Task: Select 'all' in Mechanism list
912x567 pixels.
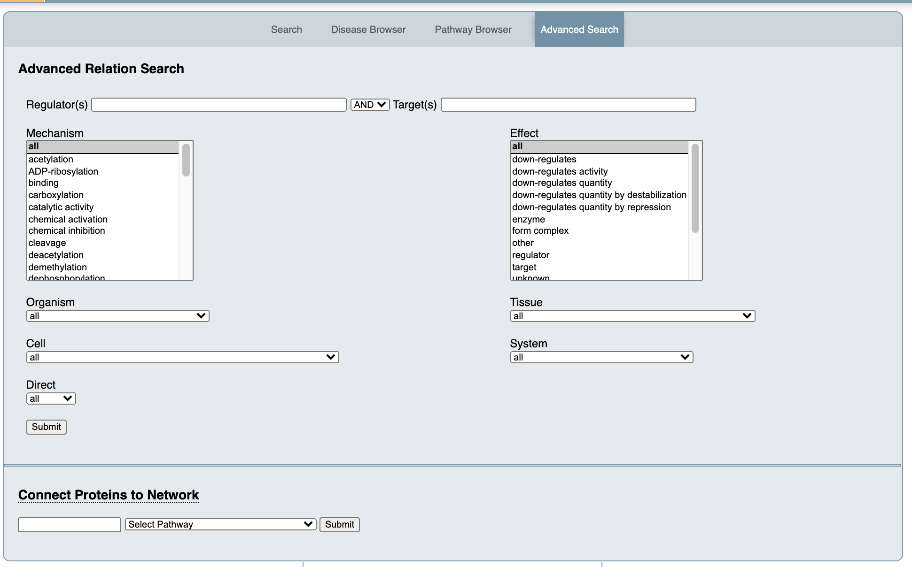Action: (x=103, y=147)
